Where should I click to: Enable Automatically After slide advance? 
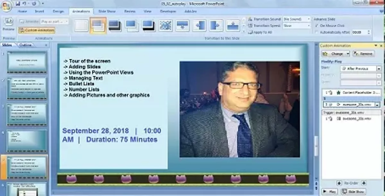click(x=317, y=32)
